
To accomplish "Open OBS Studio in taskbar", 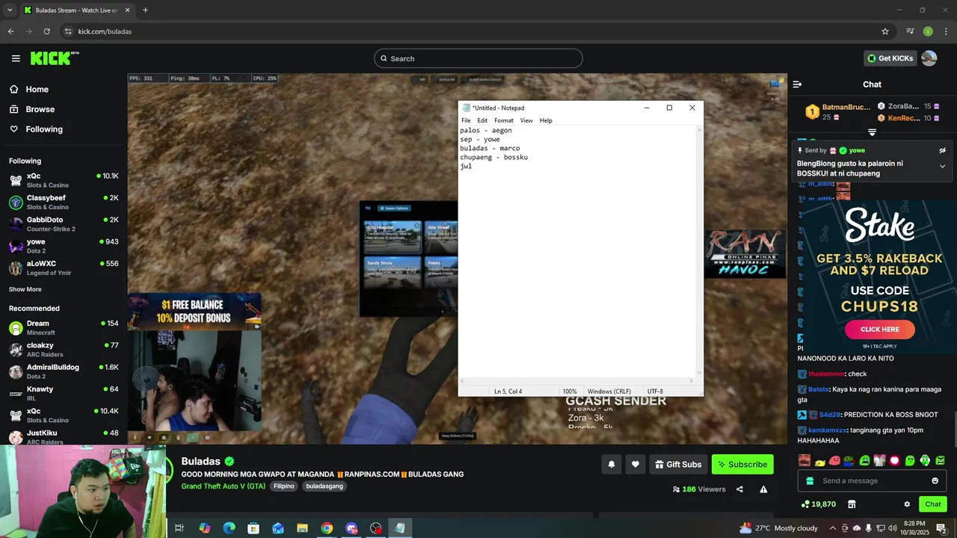I will [375, 528].
